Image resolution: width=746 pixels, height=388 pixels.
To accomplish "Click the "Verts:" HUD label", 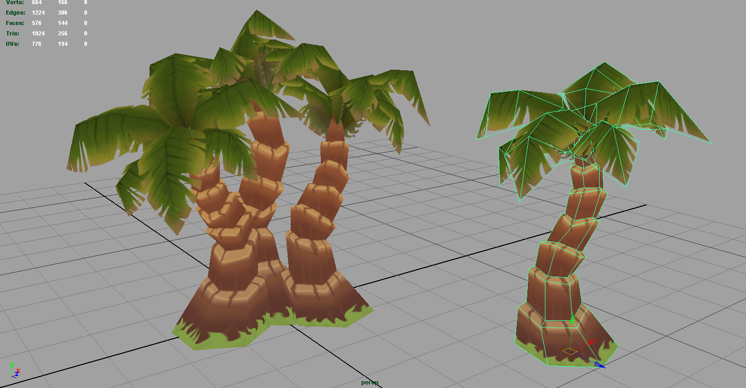I will [x=15, y=3].
